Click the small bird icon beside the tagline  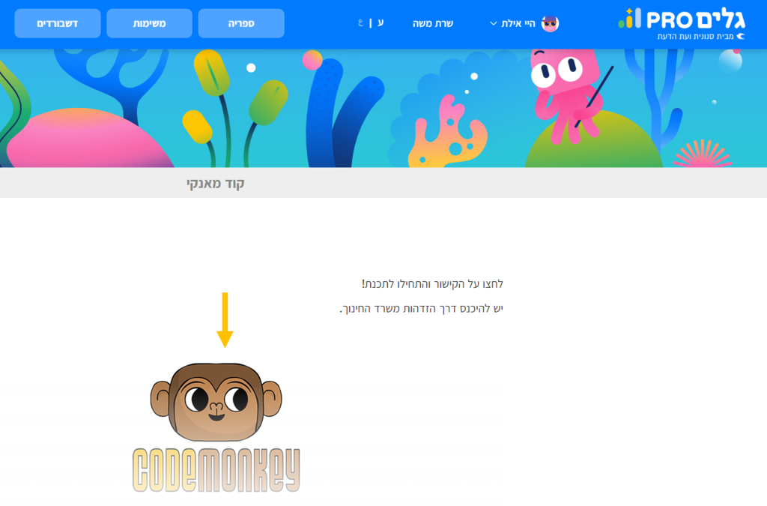point(741,36)
